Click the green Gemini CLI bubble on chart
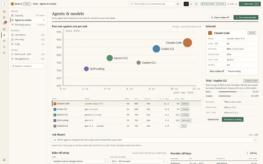The height and width of the screenshot is (164, 263). point(109,58)
